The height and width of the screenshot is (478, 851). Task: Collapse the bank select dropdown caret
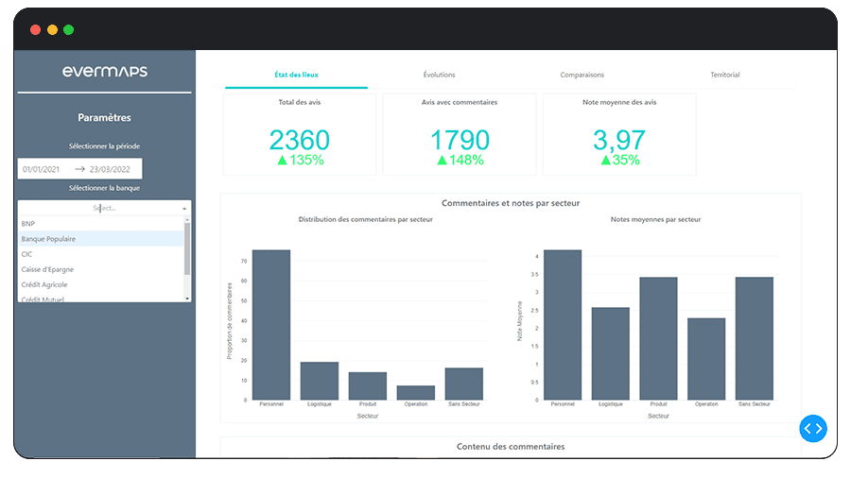click(x=183, y=208)
